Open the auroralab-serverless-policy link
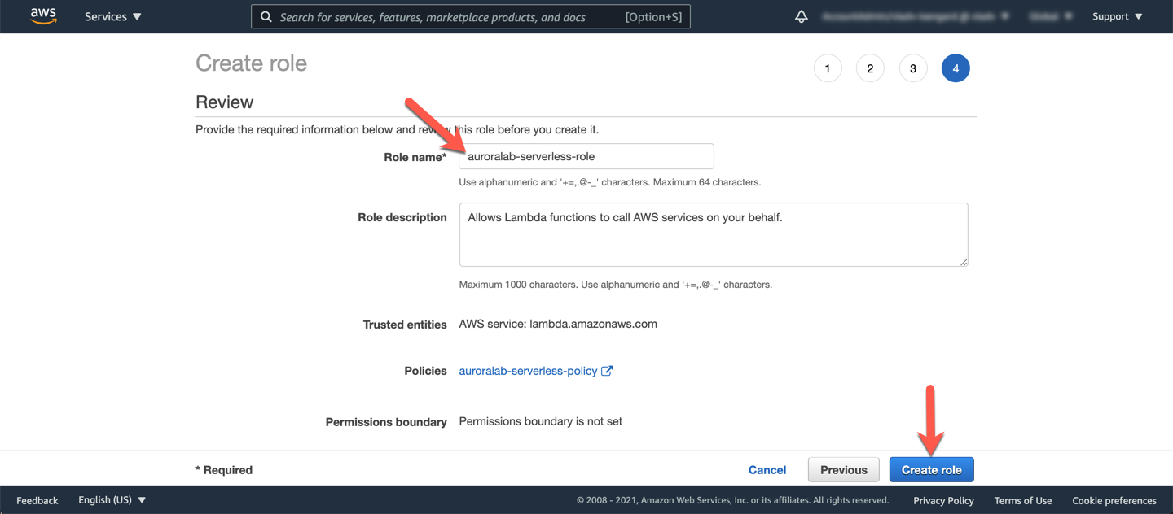Screen dimensions: 1173x514 [528, 371]
